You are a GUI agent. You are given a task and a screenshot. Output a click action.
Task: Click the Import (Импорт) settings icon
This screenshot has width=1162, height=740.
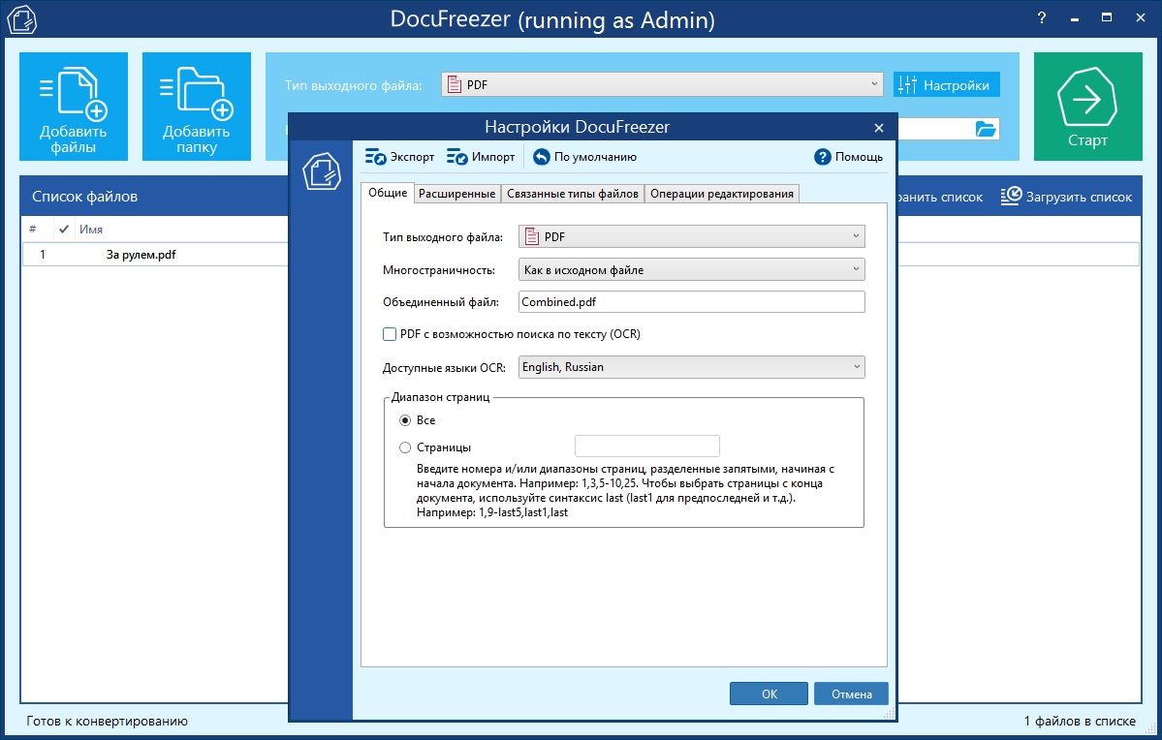click(457, 157)
